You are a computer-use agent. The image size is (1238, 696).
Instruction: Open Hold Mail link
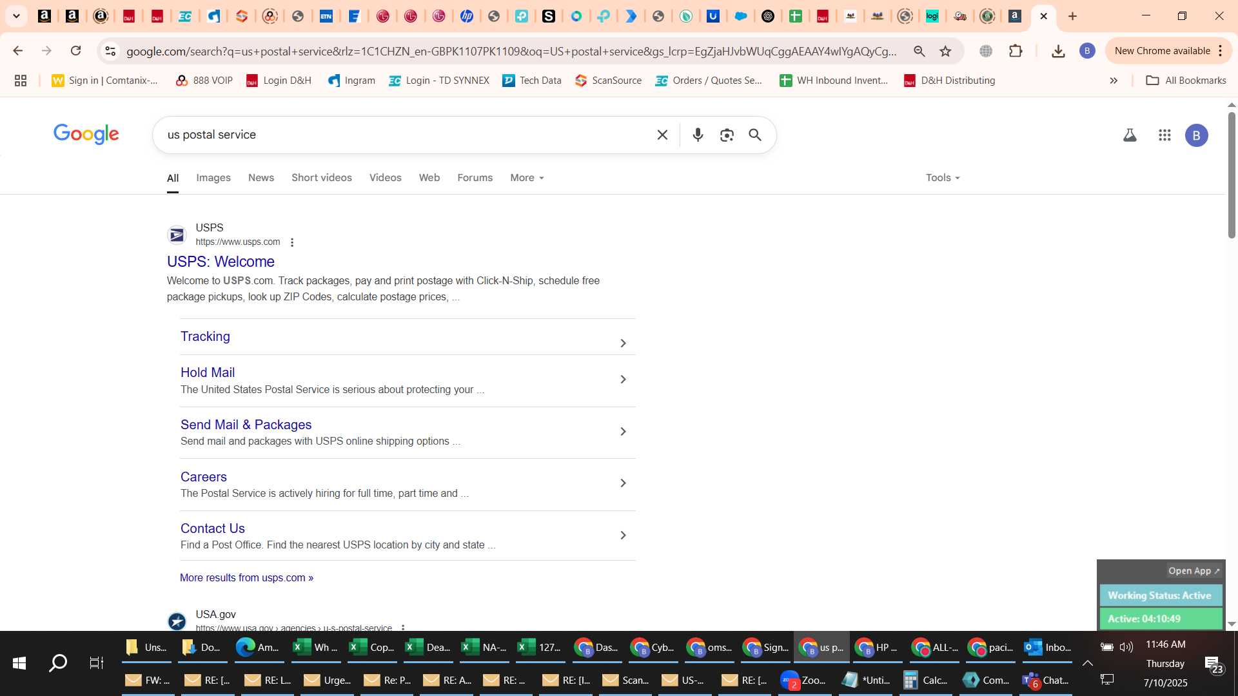[208, 372]
